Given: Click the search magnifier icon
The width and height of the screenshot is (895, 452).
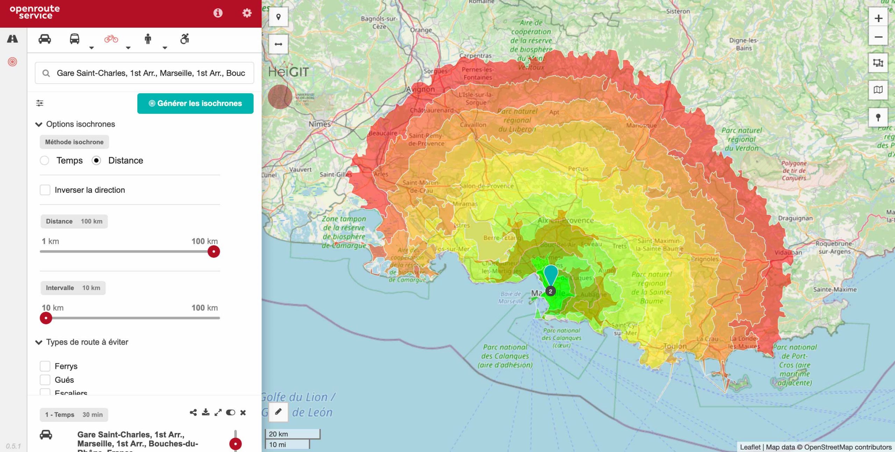Looking at the screenshot, I should click(46, 73).
